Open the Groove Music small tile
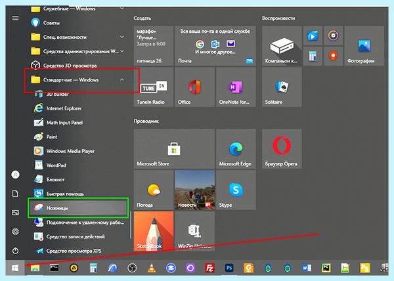 (333, 35)
